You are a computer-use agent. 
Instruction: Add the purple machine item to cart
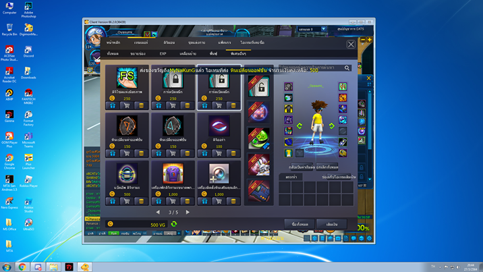tap(173, 201)
